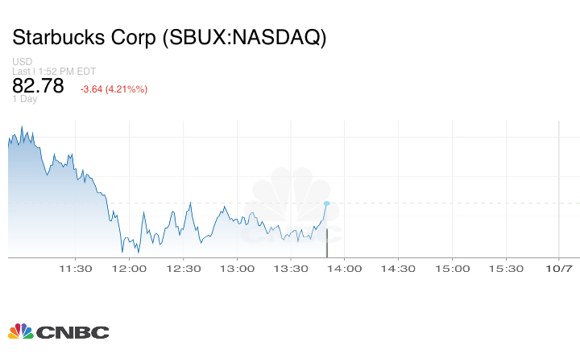
Task: Click the 82.78 last price value
Action: coord(38,85)
